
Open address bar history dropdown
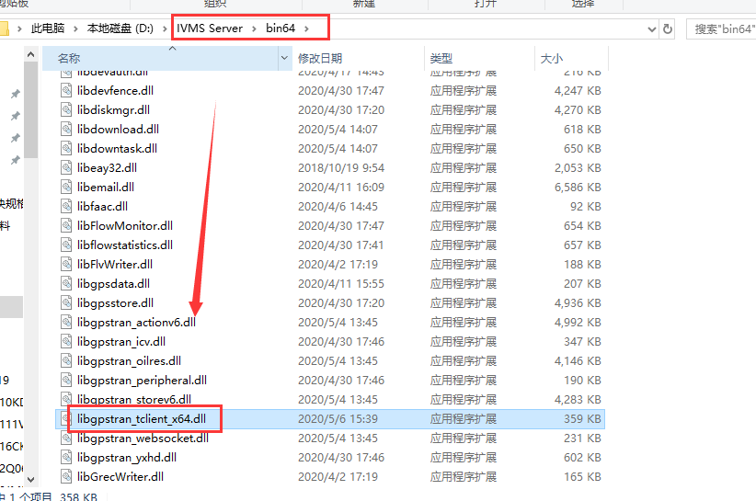click(x=652, y=28)
